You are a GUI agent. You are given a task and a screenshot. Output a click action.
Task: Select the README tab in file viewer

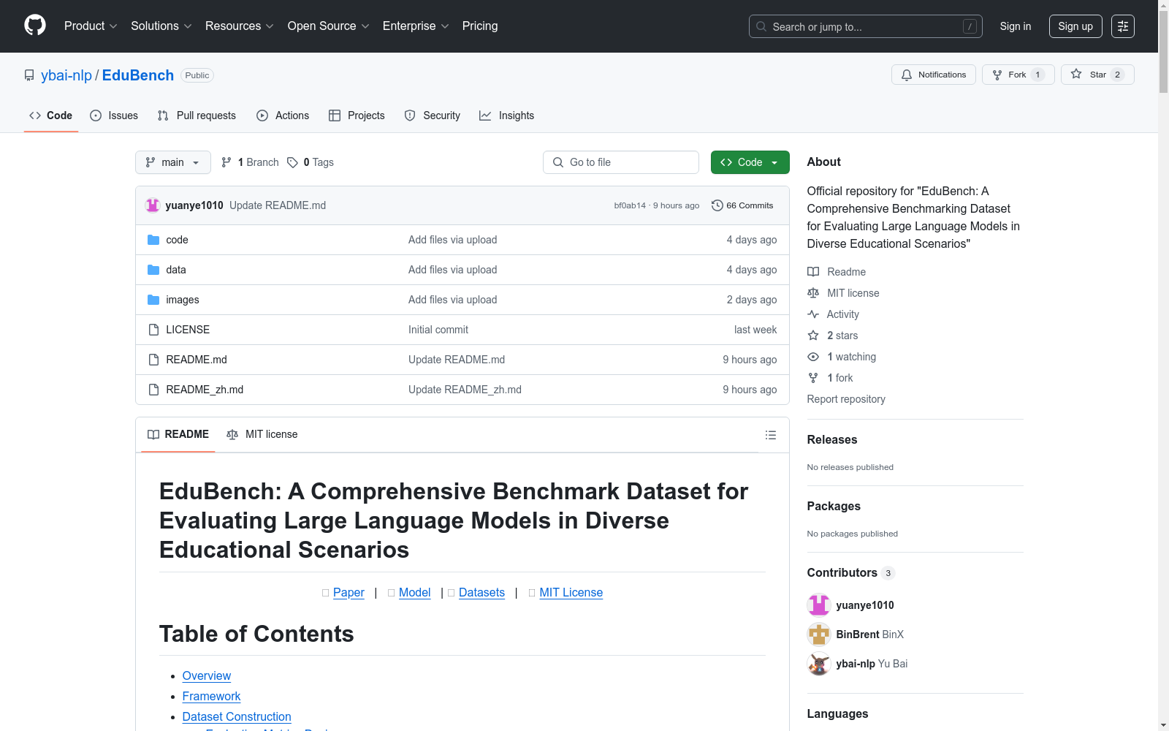pos(178,434)
